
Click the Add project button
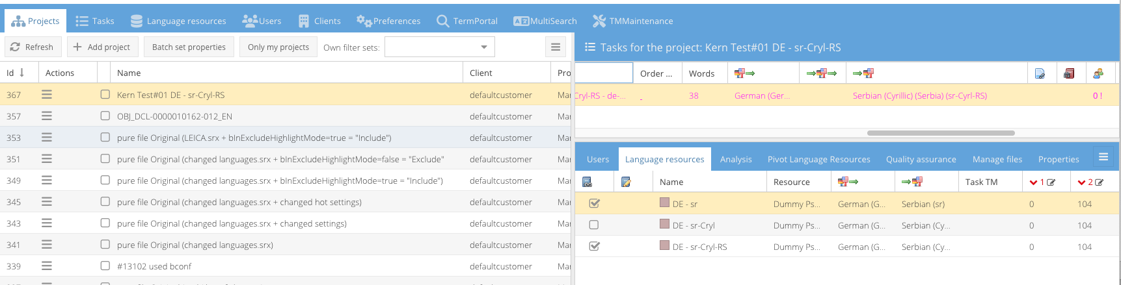point(101,47)
